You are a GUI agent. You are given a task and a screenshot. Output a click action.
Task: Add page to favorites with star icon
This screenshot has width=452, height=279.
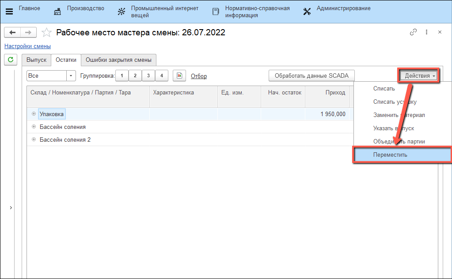pyautogui.click(x=46, y=32)
